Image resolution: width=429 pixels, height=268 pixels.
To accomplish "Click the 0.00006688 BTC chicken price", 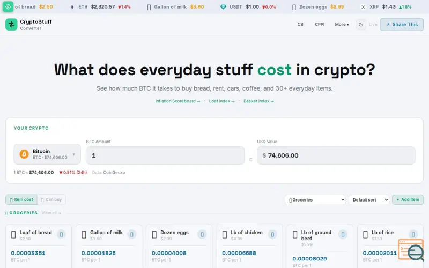I will 239,253.
